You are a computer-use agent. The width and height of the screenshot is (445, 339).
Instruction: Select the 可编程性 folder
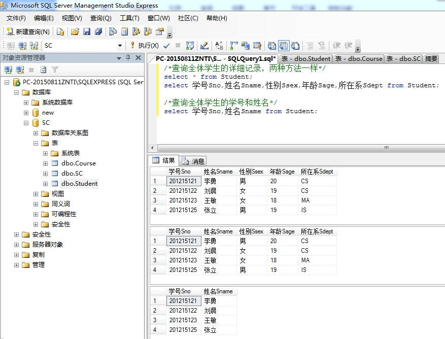tap(64, 214)
